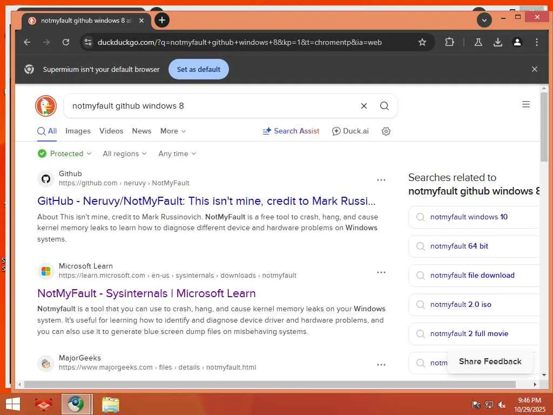This screenshot has width=553, height=415.
Task: Open the Windows Start button
Action: [x=13, y=404]
